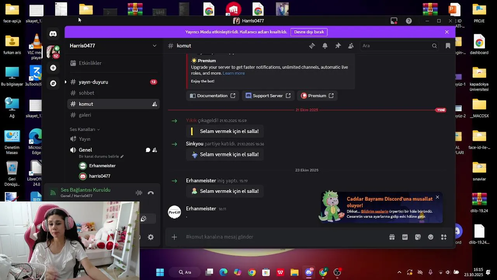Open Documentation button

(212, 96)
